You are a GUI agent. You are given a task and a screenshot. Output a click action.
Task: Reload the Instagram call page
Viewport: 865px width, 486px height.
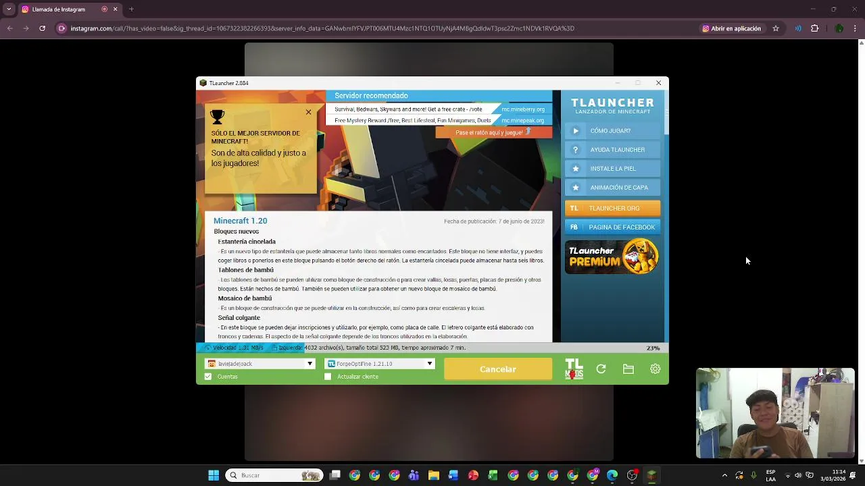[x=42, y=28]
